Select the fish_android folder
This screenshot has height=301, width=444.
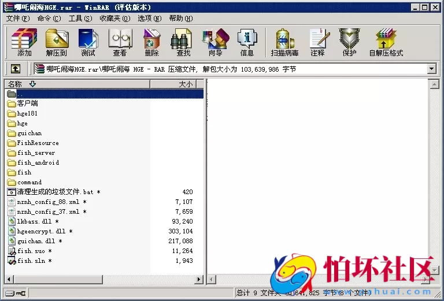click(33, 163)
